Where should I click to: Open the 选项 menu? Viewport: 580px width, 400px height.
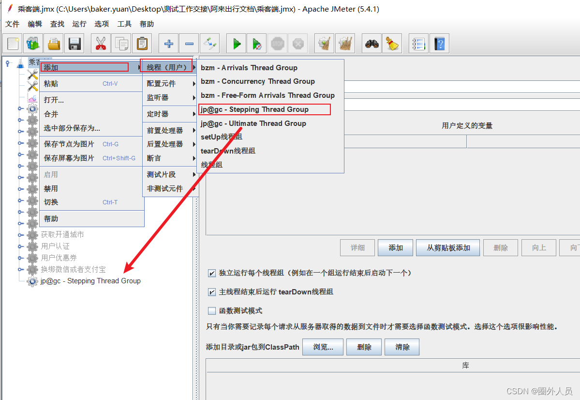(x=102, y=24)
